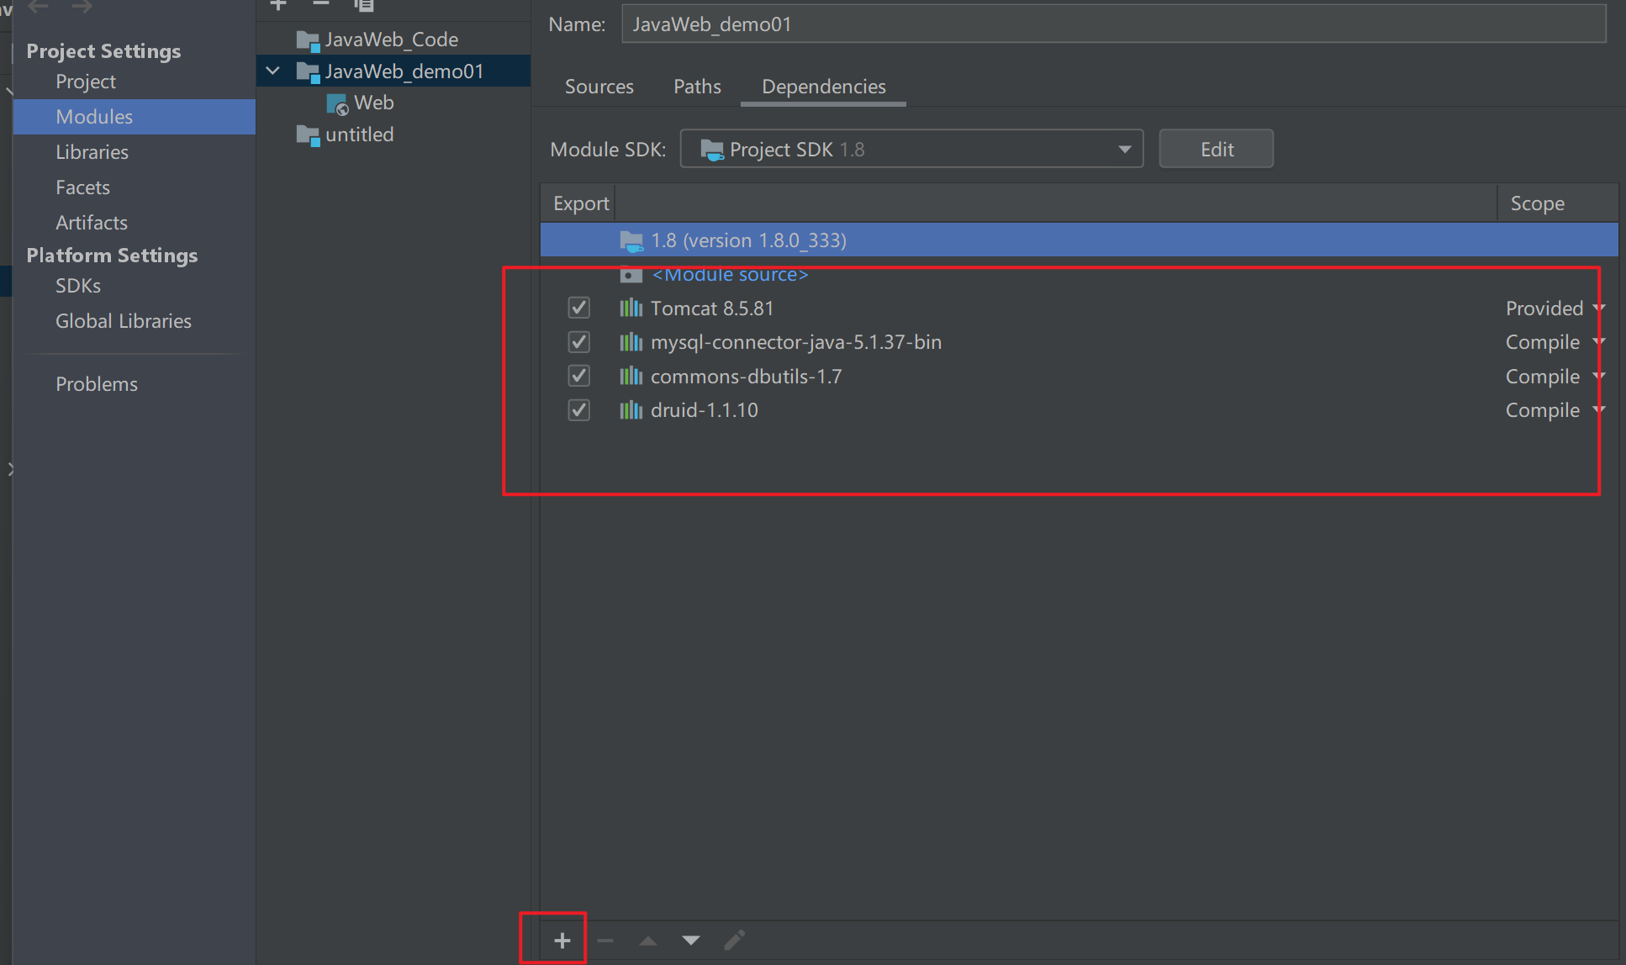The height and width of the screenshot is (965, 1626).
Task: Move dependency up with the arrow icon
Action: coord(648,940)
